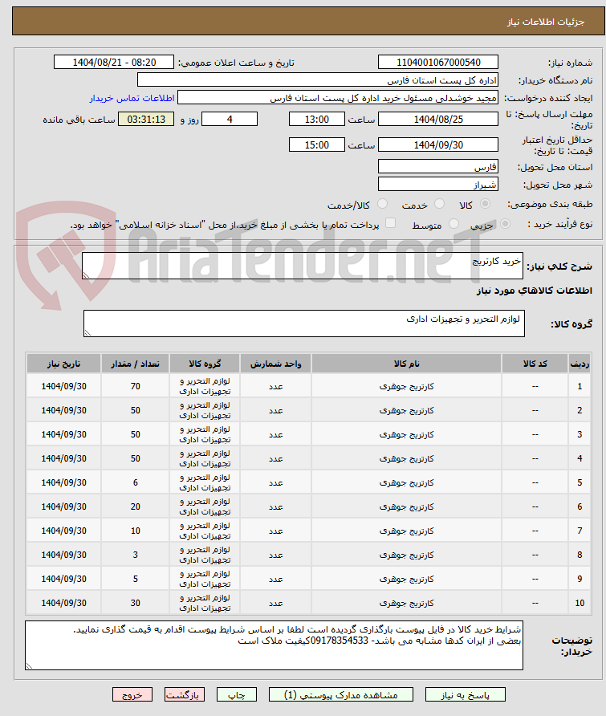Click the date 1404/09/30 in row 1
606x716 pixels.
pyautogui.click(x=63, y=386)
